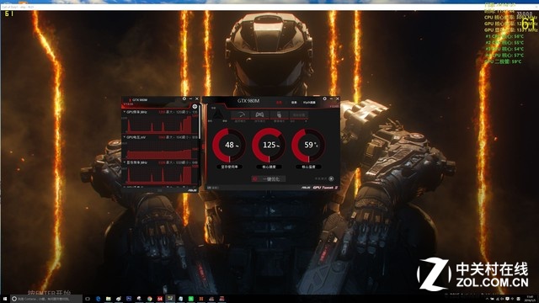Open settings gear in GPU Tweak main window

(324, 98)
